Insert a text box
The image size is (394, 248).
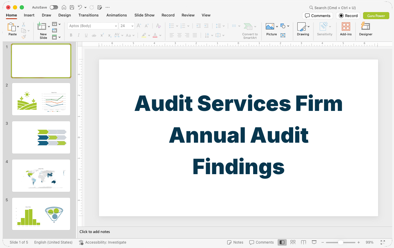pos(283,35)
